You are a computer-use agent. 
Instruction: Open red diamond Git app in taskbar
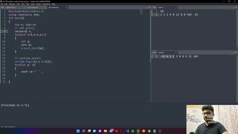click(116, 131)
